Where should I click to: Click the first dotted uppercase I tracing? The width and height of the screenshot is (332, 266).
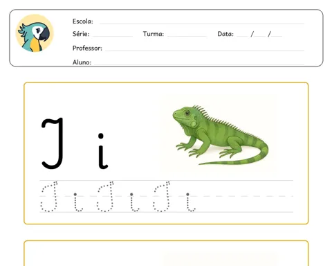pyautogui.click(x=49, y=197)
